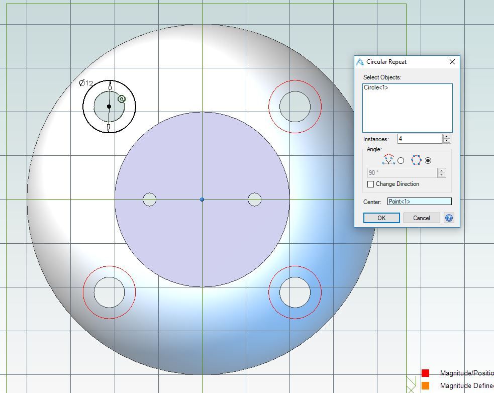
Task: Click the small hole right of the sketch center
Action: [x=255, y=200]
